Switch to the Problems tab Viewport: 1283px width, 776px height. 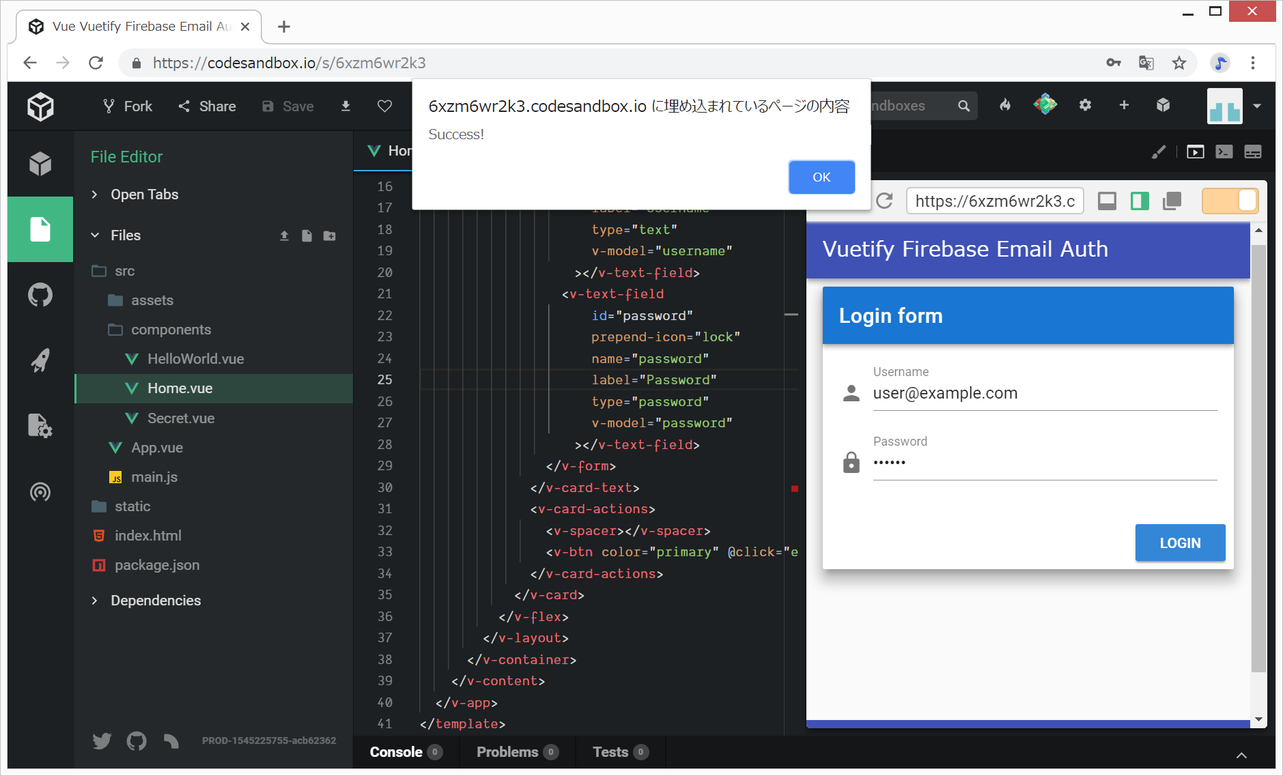[x=507, y=752]
